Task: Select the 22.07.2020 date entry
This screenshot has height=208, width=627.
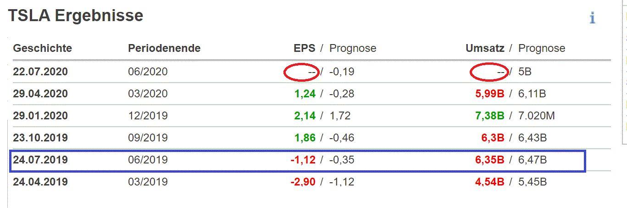Action: click(40, 72)
